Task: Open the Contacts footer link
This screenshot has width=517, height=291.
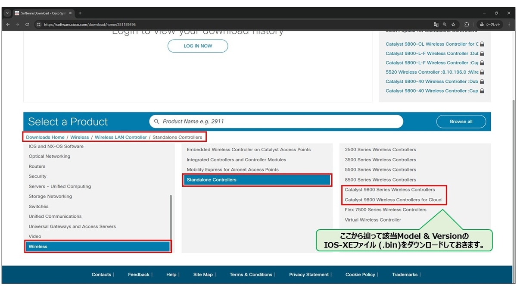Action: point(101,275)
